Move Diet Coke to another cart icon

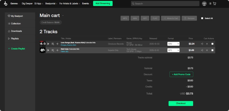point(202,50)
